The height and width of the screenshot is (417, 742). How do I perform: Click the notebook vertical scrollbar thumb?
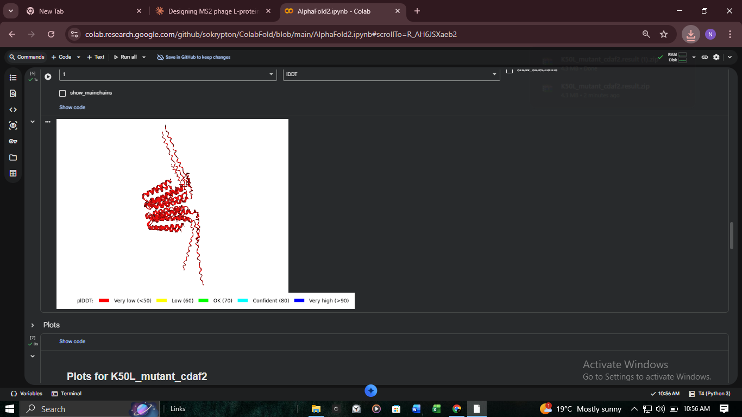point(731,236)
